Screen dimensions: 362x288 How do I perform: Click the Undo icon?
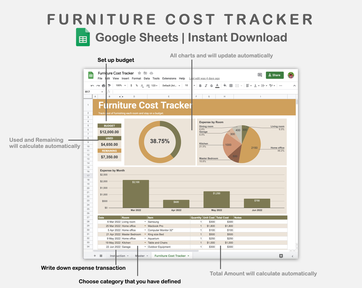(x=92, y=85)
